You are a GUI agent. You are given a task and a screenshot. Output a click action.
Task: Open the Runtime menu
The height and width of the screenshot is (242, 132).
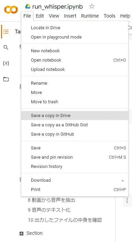coord(90,16)
